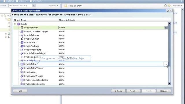
Task: Click the OracleDatabaseTrigger icon
Action: (22, 31)
